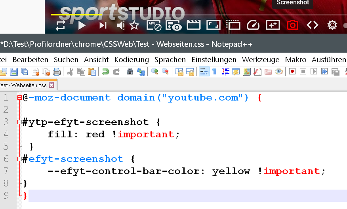Toggle synchronized horizontal scrolling icon

190,72
